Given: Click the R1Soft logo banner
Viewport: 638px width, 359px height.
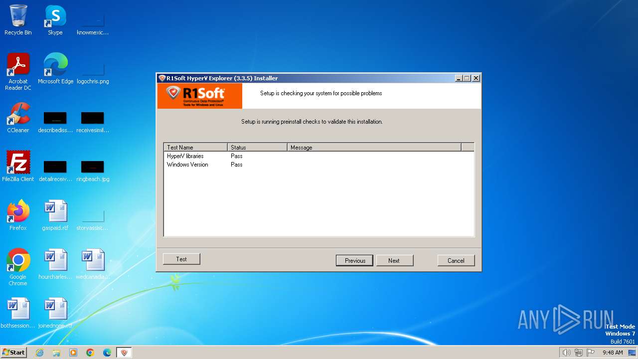Looking at the screenshot, I should [200, 96].
